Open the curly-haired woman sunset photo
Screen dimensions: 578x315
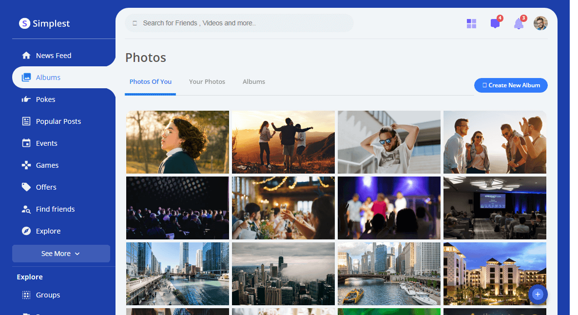[x=177, y=142]
